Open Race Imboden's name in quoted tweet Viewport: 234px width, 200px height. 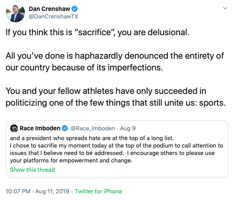click(40, 128)
